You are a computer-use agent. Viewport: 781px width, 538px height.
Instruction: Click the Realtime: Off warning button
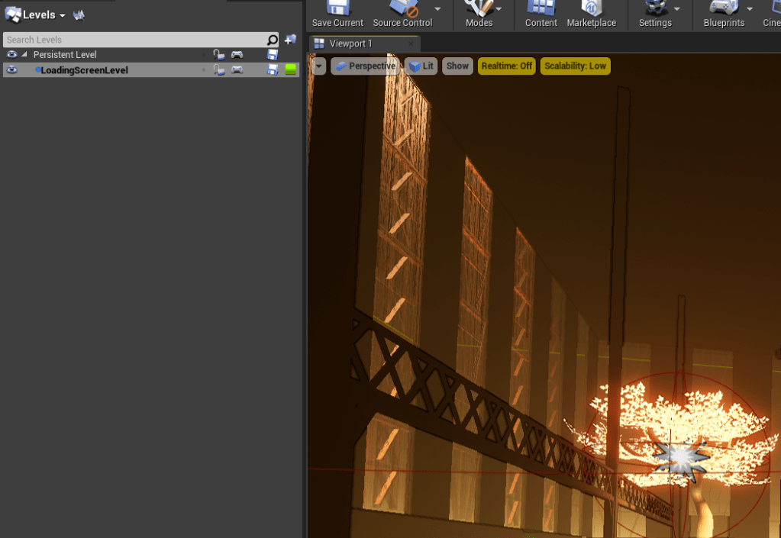tap(506, 66)
